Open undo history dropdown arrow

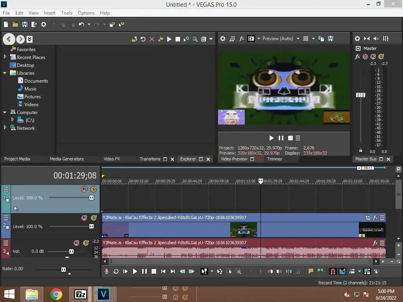(x=89, y=24)
